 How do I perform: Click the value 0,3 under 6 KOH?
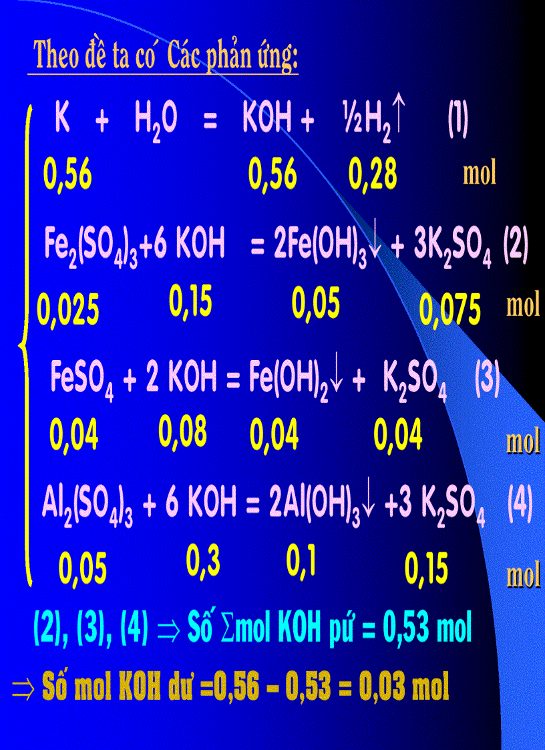(x=203, y=561)
